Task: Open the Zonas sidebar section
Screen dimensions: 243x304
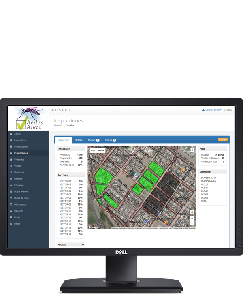Action: (17, 134)
